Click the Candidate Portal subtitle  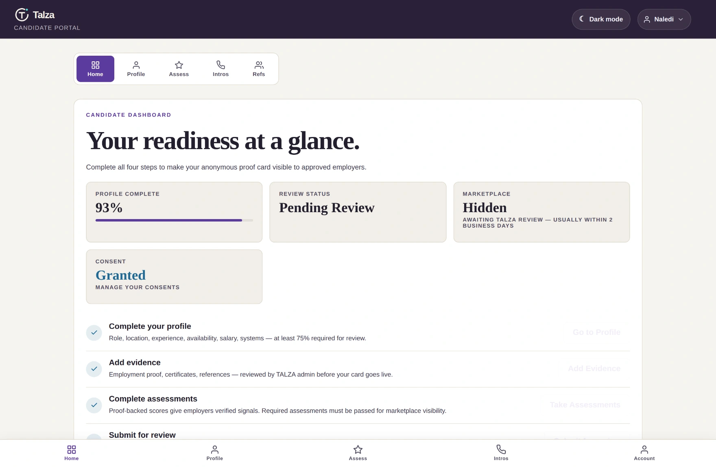(47, 28)
